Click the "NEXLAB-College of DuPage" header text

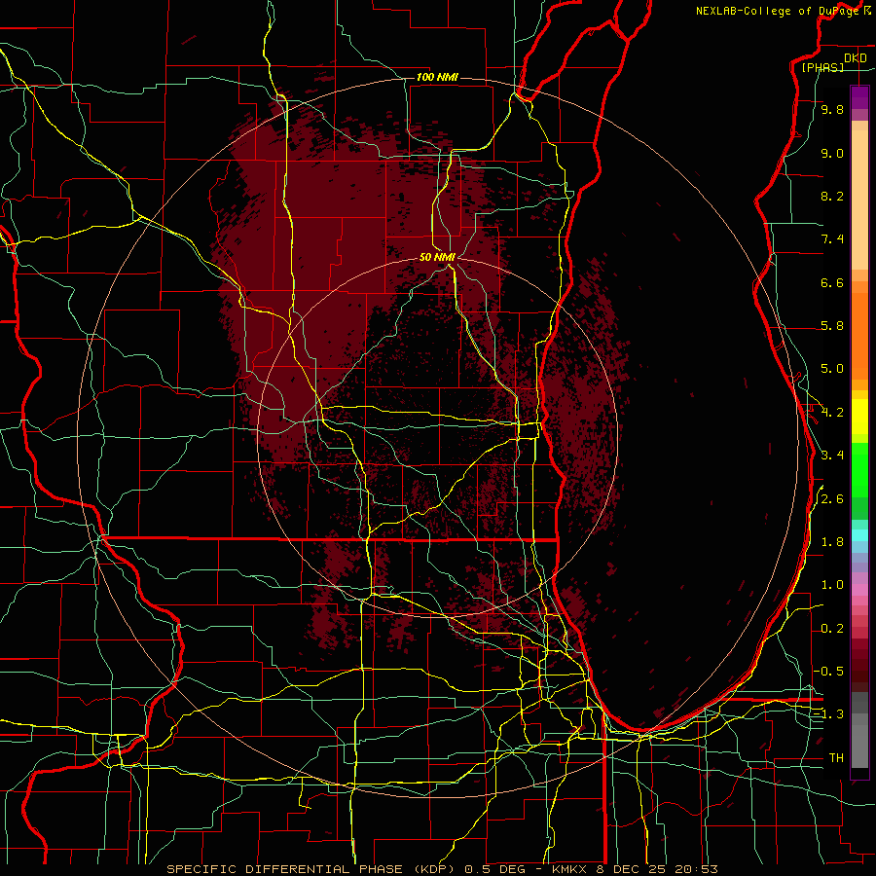[x=777, y=11]
